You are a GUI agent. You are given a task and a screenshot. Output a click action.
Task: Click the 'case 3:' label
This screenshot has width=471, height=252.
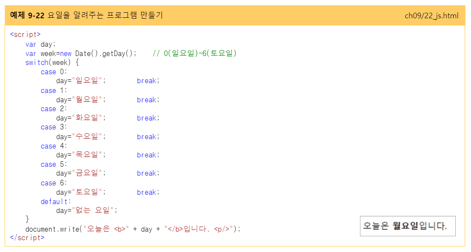[54, 127]
